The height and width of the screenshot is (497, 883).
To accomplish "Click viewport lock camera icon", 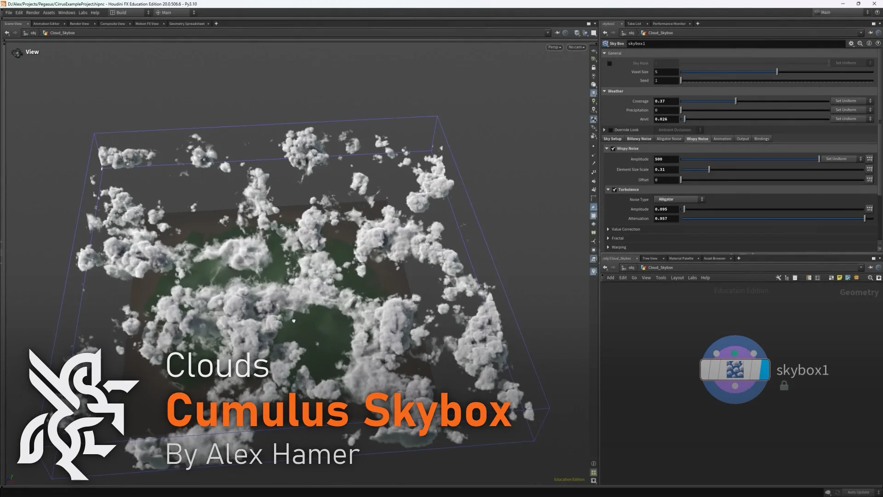I will click(x=594, y=68).
